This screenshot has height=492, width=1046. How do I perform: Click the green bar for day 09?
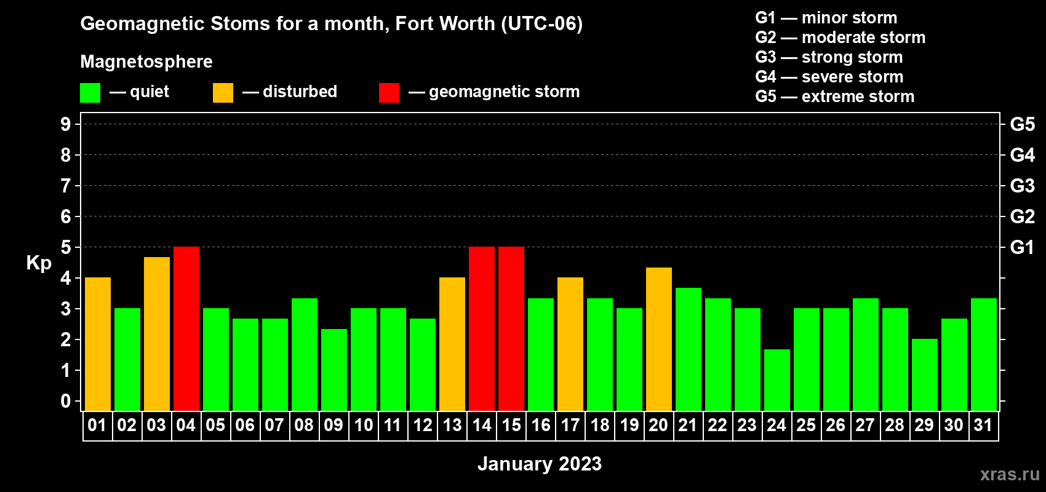pyautogui.click(x=334, y=370)
